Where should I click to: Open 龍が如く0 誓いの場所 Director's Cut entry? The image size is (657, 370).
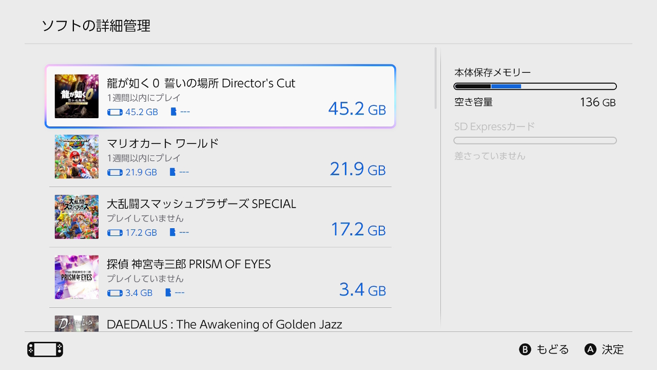coord(220,96)
